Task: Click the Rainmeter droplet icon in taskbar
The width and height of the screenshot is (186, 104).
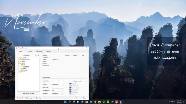Action: (121, 102)
